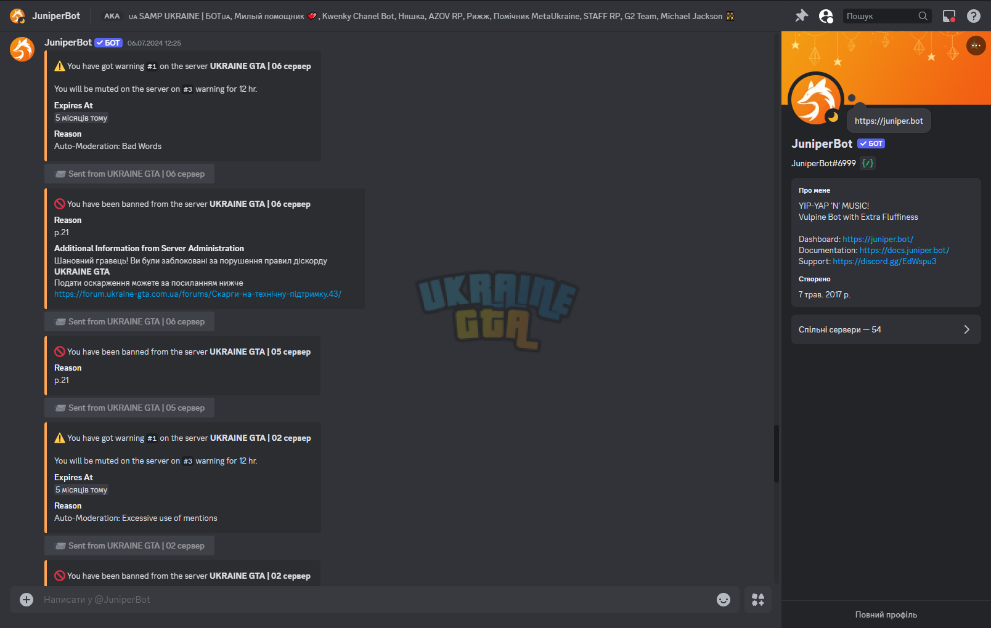Click the AKA nicknames label in the header
This screenshot has height=628, width=991.
(x=112, y=16)
